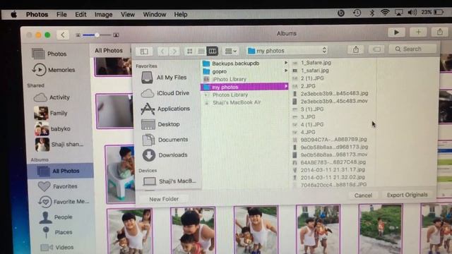
Task: Open the View menu
Action: [127, 14]
